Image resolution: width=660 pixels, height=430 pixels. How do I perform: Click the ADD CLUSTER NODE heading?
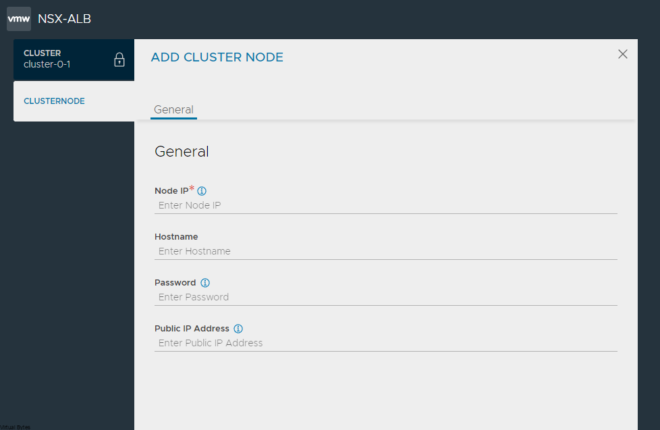[x=217, y=57]
